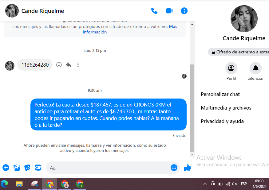Open the Meet Now tray icon
This screenshot has width=269, height=190.
tap(213, 184)
